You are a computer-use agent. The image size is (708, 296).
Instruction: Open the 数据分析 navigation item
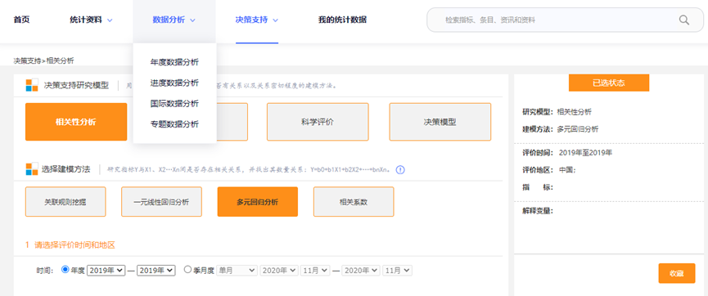click(169, 20)
